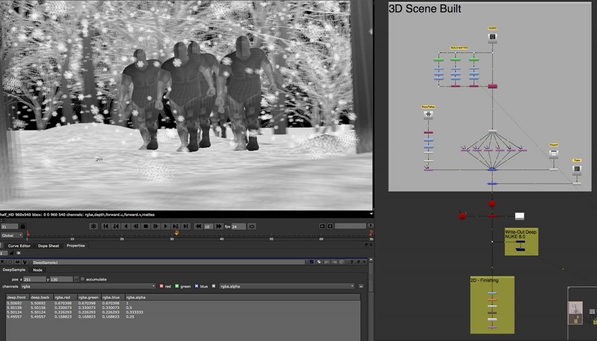Click the Trees node thumbnail icon
The width and height of the screenshot is (597, 341).
(x=577, y=169)
